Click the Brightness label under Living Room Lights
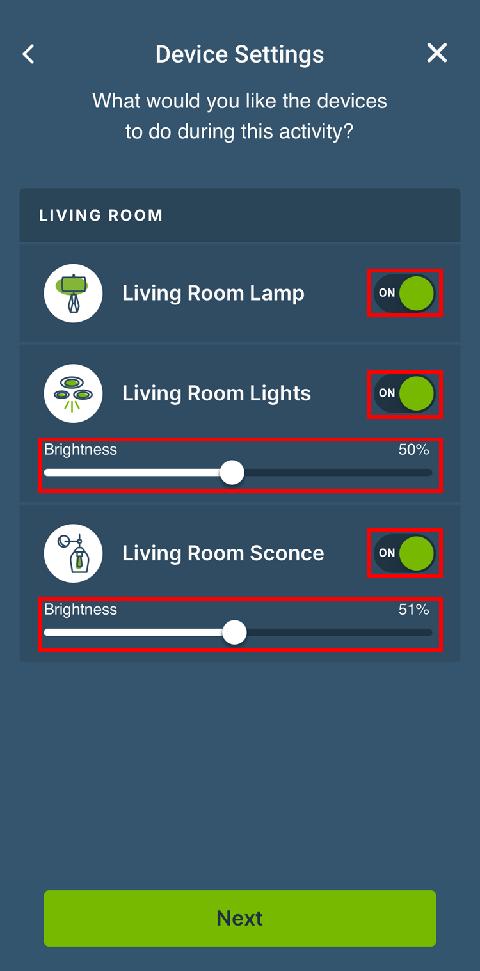 [81, 450]
